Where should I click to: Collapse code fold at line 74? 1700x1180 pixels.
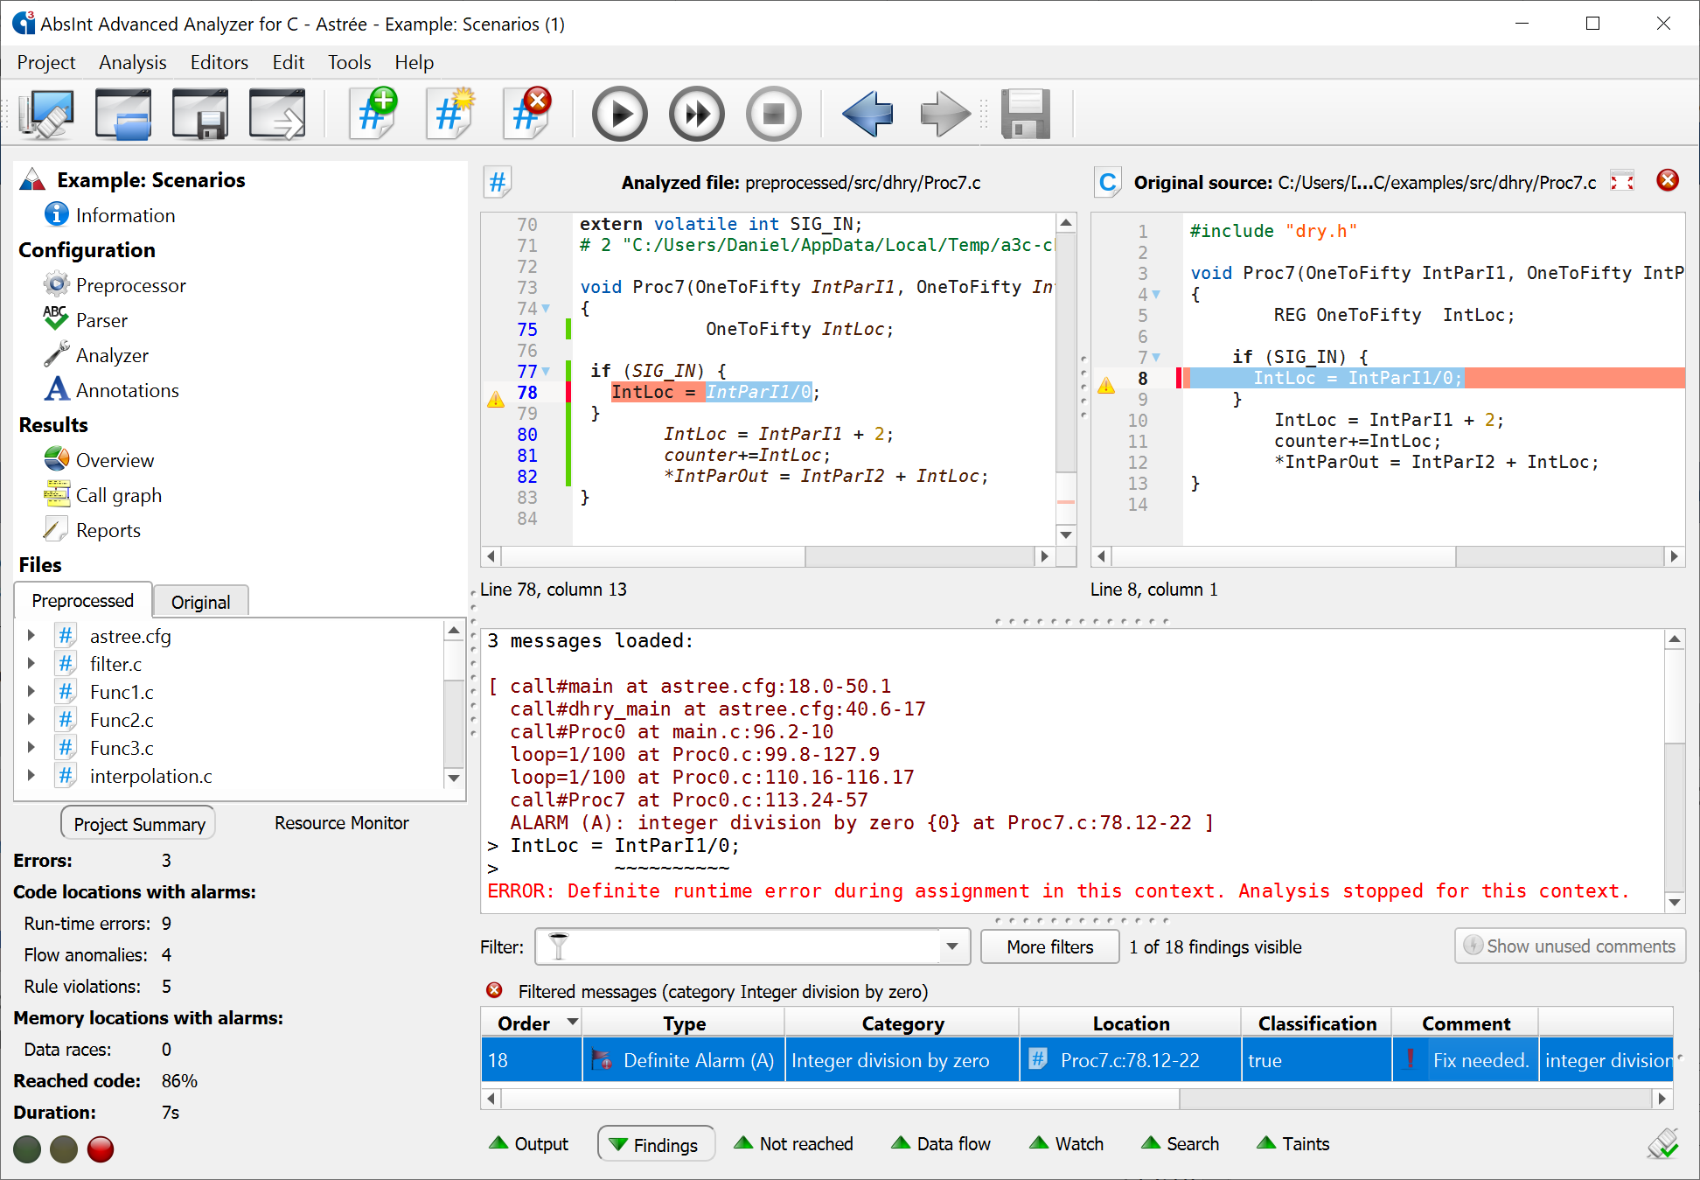point(546,309)
